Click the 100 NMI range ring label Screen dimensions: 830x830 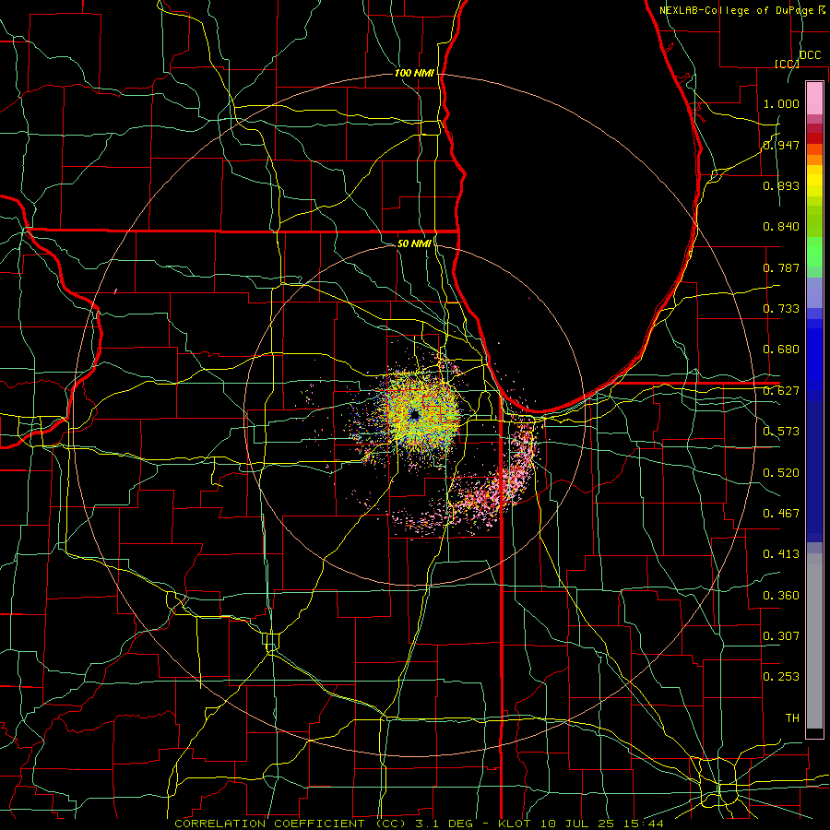(x=414, y=73)
